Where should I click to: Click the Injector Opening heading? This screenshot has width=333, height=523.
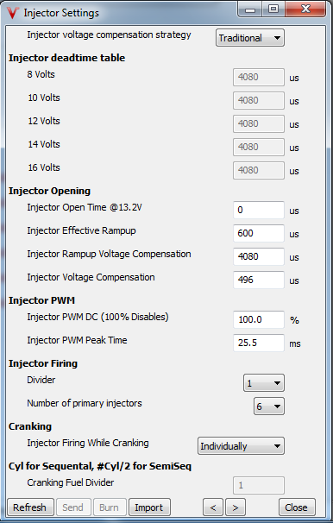click(49, 191)
